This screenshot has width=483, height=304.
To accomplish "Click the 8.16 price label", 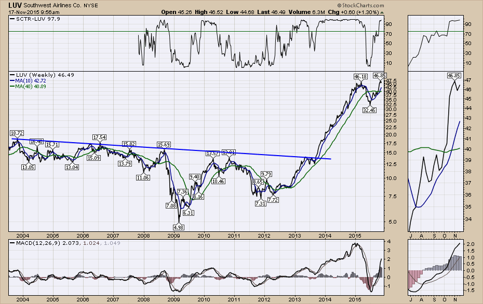I will pos(198,197).
